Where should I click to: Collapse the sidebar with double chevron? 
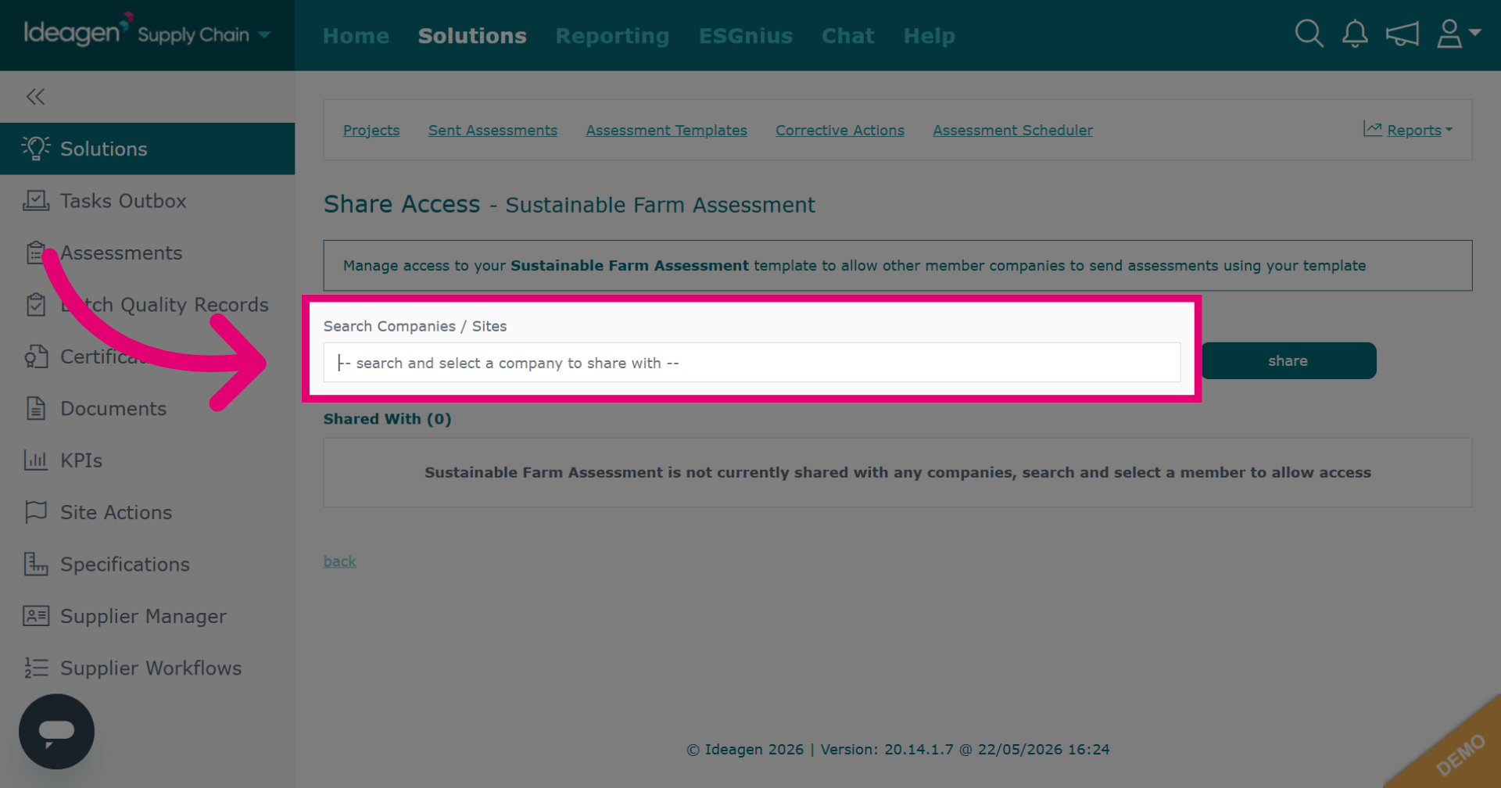[35, 97]
